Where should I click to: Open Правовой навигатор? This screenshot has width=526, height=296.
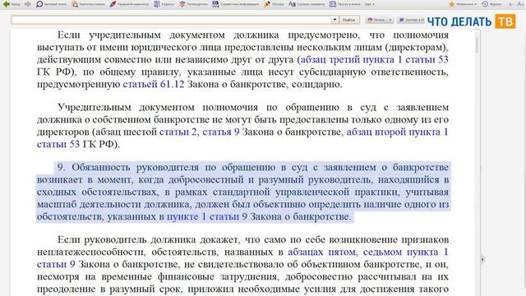click(129, 4)
